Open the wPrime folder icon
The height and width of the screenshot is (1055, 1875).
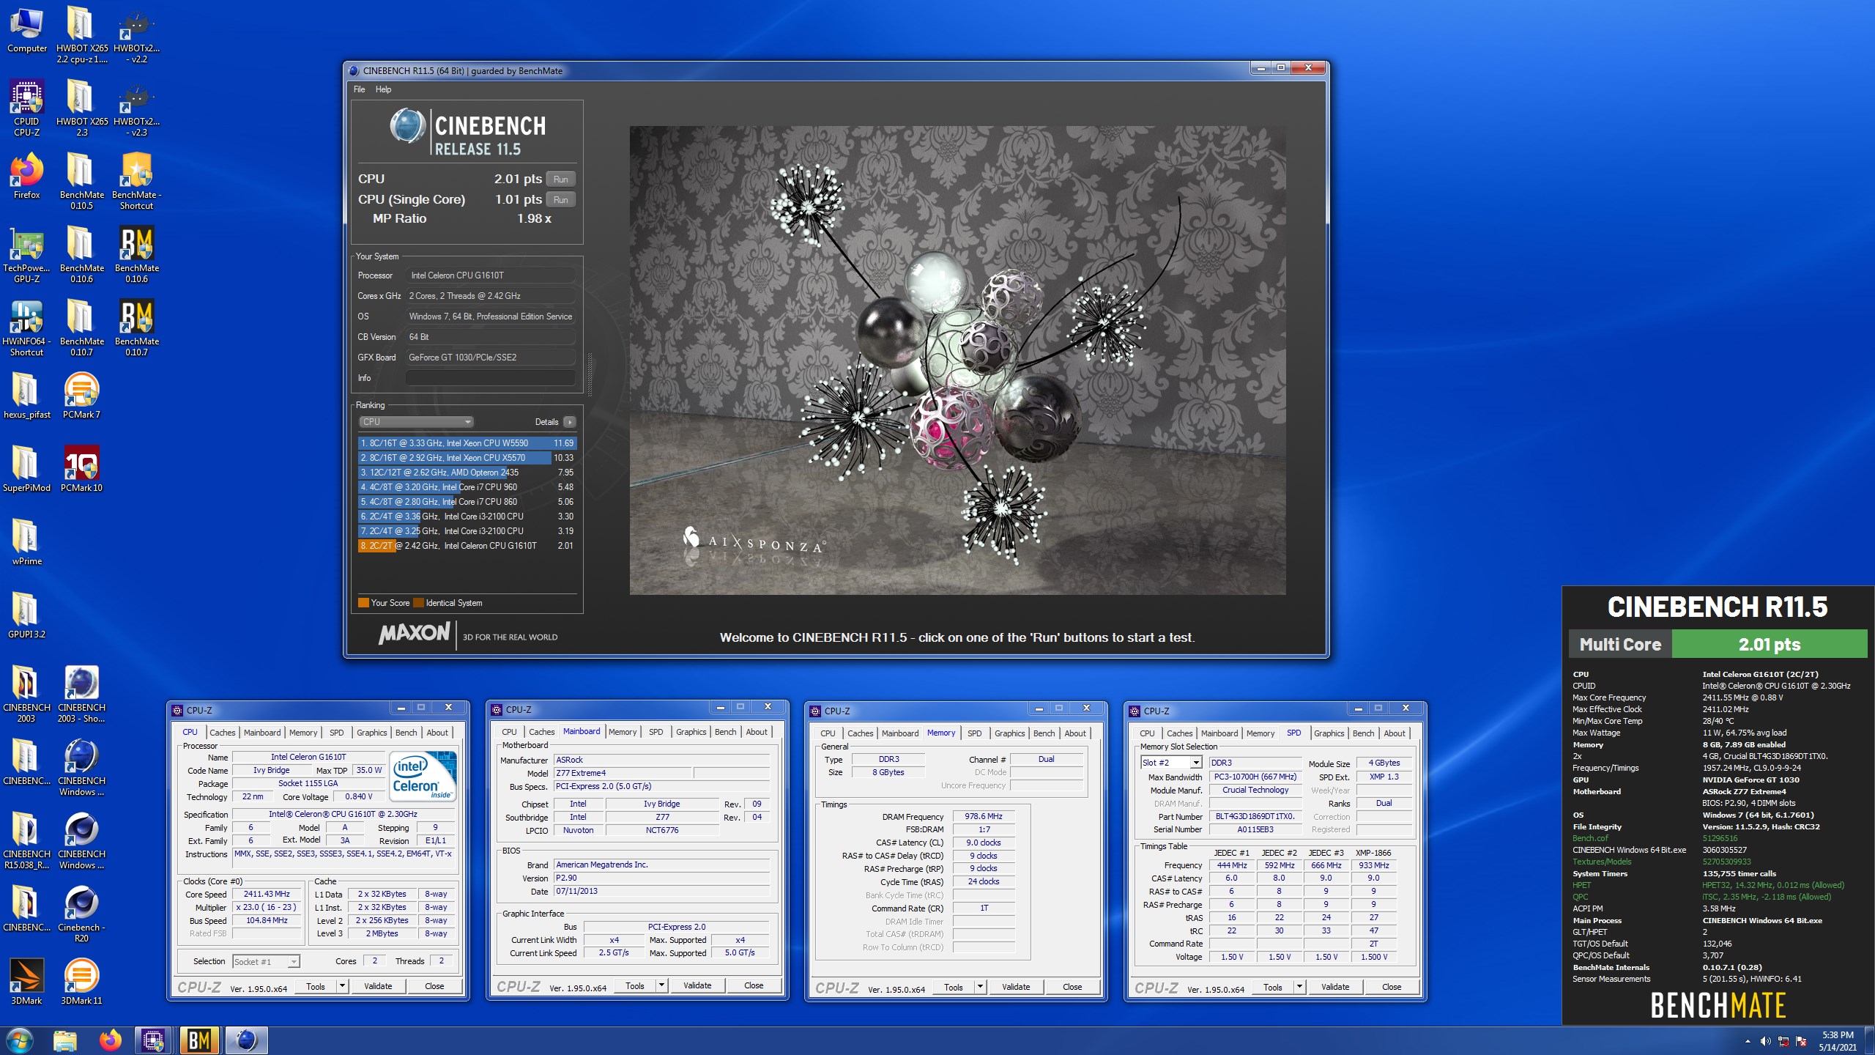coord(26,542)
